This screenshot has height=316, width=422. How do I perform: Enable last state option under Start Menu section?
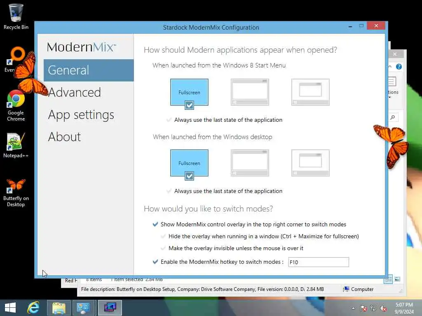[169, 120]
